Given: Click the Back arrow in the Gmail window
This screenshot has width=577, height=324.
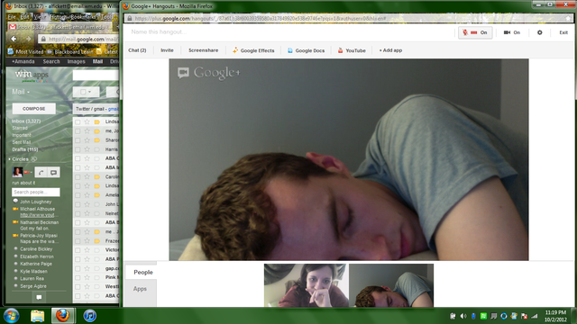Looking at the screenshot, I should (x=14, y=39).
